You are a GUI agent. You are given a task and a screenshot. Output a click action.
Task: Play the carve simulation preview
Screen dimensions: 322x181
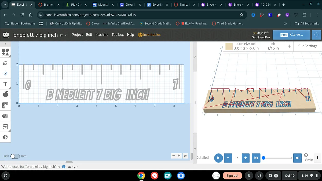(218, 158)
